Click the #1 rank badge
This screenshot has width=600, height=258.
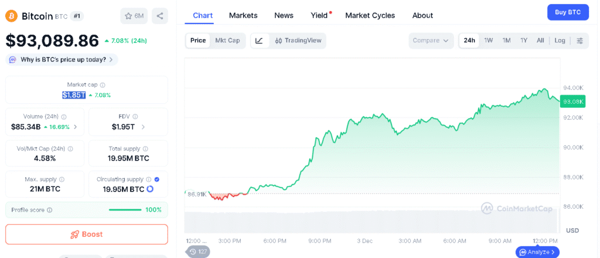[77, 16]
